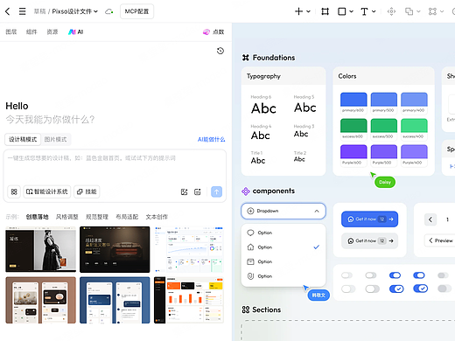
Task: Open the black-and-white fashion portrait example thumbnail
Action: click(40, 249)
